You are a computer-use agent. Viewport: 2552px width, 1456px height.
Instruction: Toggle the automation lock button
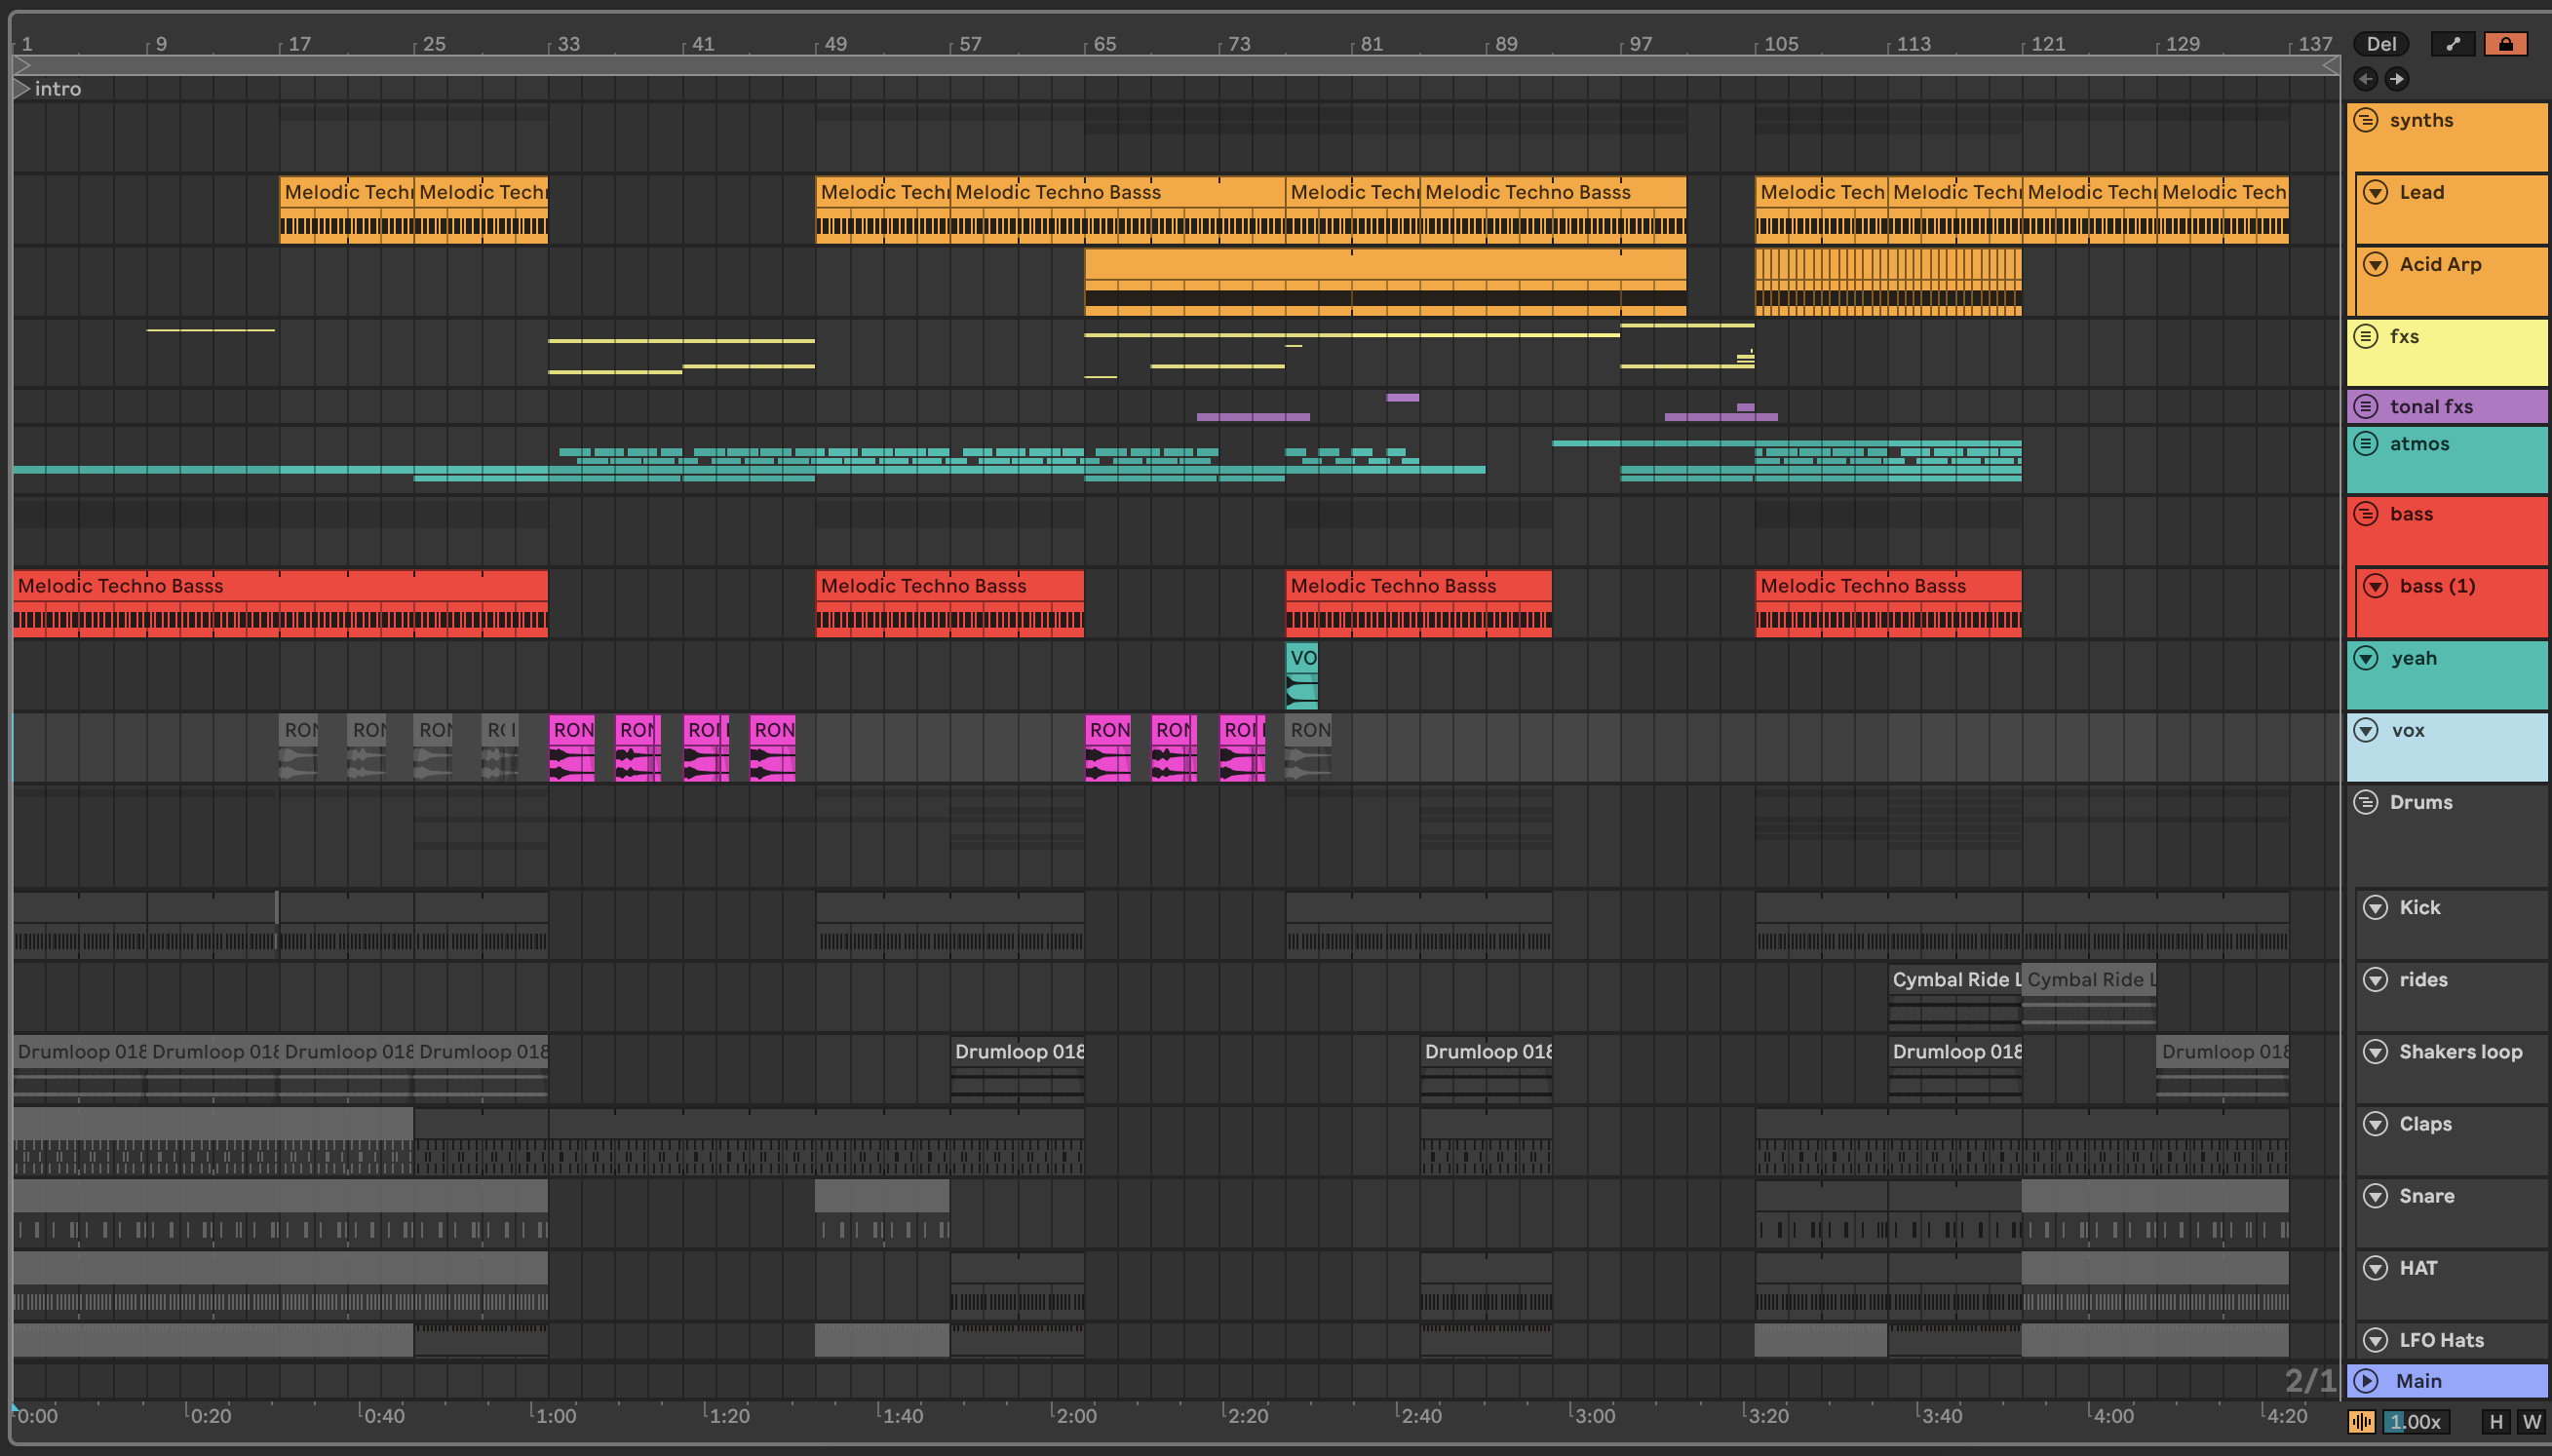click(2505, 44)
